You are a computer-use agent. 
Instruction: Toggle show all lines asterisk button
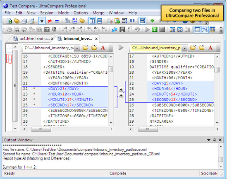point(42,21)
